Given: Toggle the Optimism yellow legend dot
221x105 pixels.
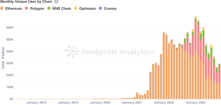Looking at the screenshot, I should pos(76,8).
